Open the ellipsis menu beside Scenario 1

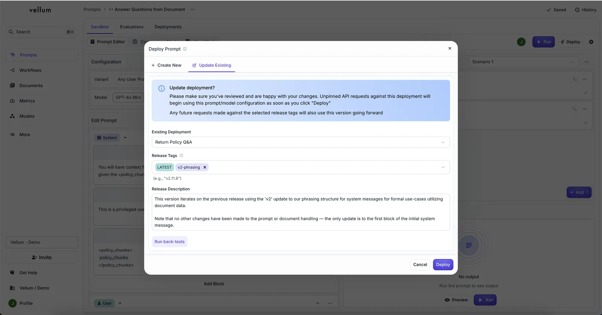click(x=587, y=62)
